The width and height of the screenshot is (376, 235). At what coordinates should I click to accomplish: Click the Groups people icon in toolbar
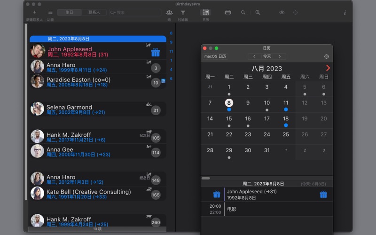[169, 12]
